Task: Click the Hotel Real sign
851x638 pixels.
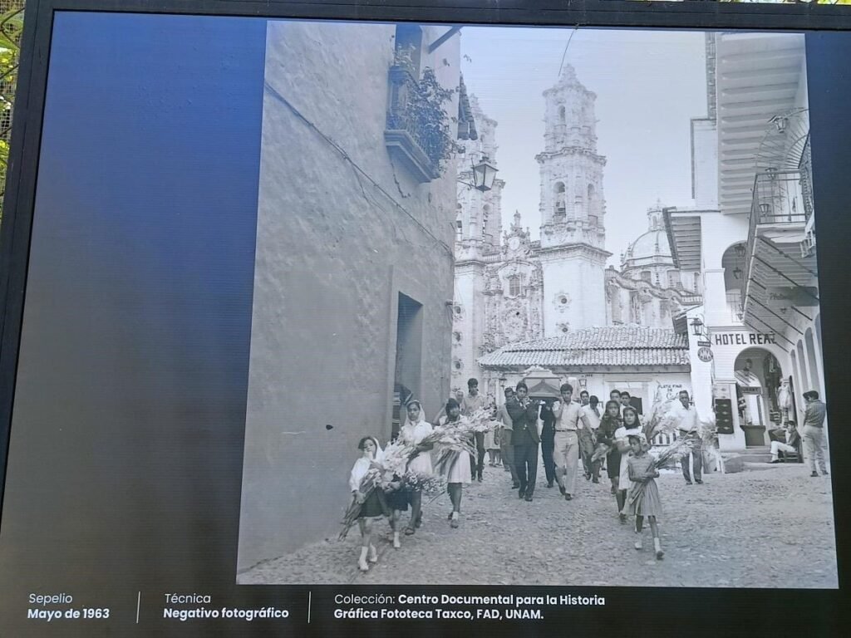Action: [x=742, y=339]
